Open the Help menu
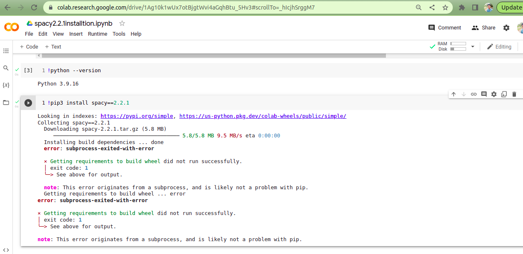The height and width of the screenshot is (254, 523). click(136, 34)
